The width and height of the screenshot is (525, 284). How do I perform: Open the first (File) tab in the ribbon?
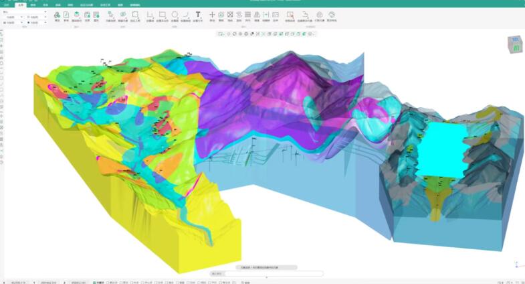coord(6,4)
